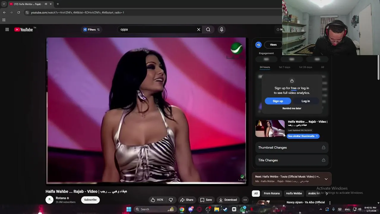Viewport: 380px width, 214px height.
Task: Open Opera from the taskbar
Action: (199, 209)
